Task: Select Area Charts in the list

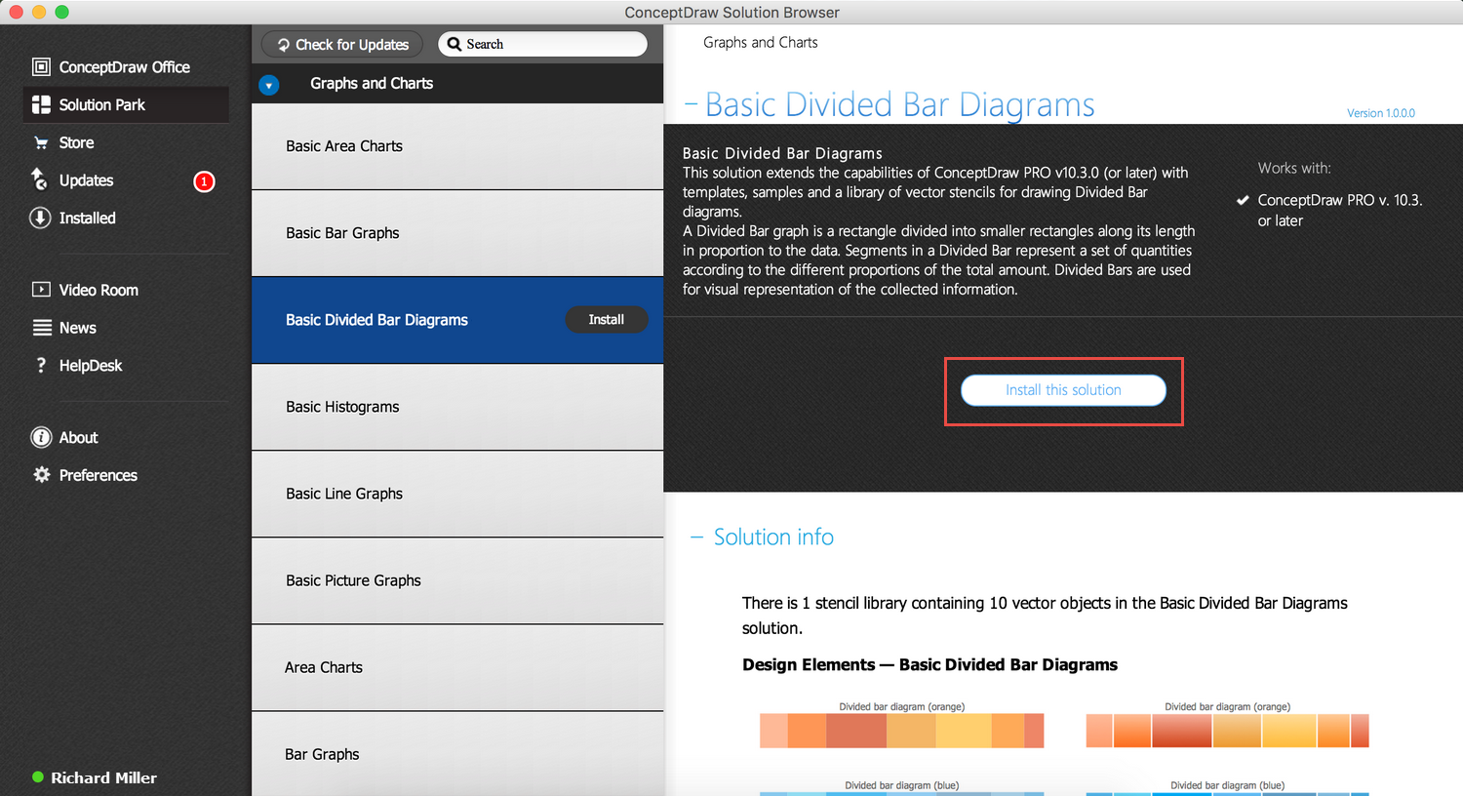Action: [457, 667]
